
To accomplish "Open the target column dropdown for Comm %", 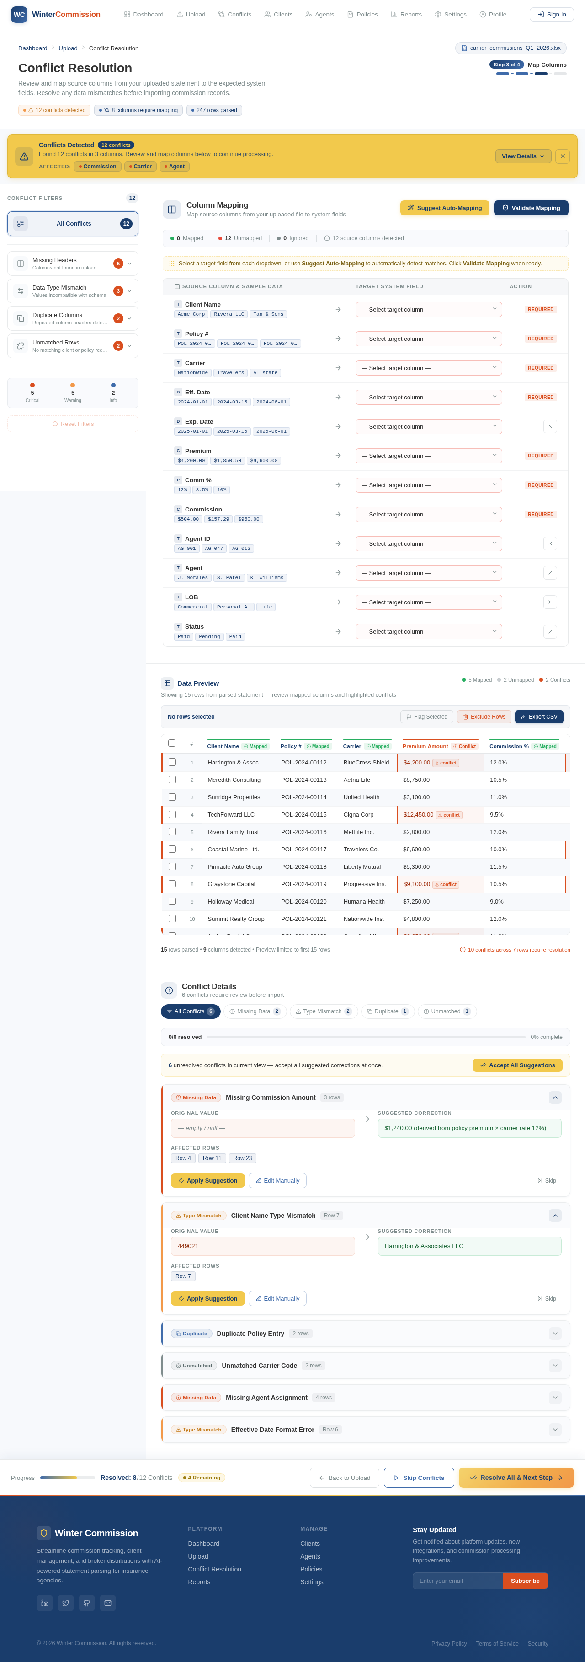I will click(428, 485).
